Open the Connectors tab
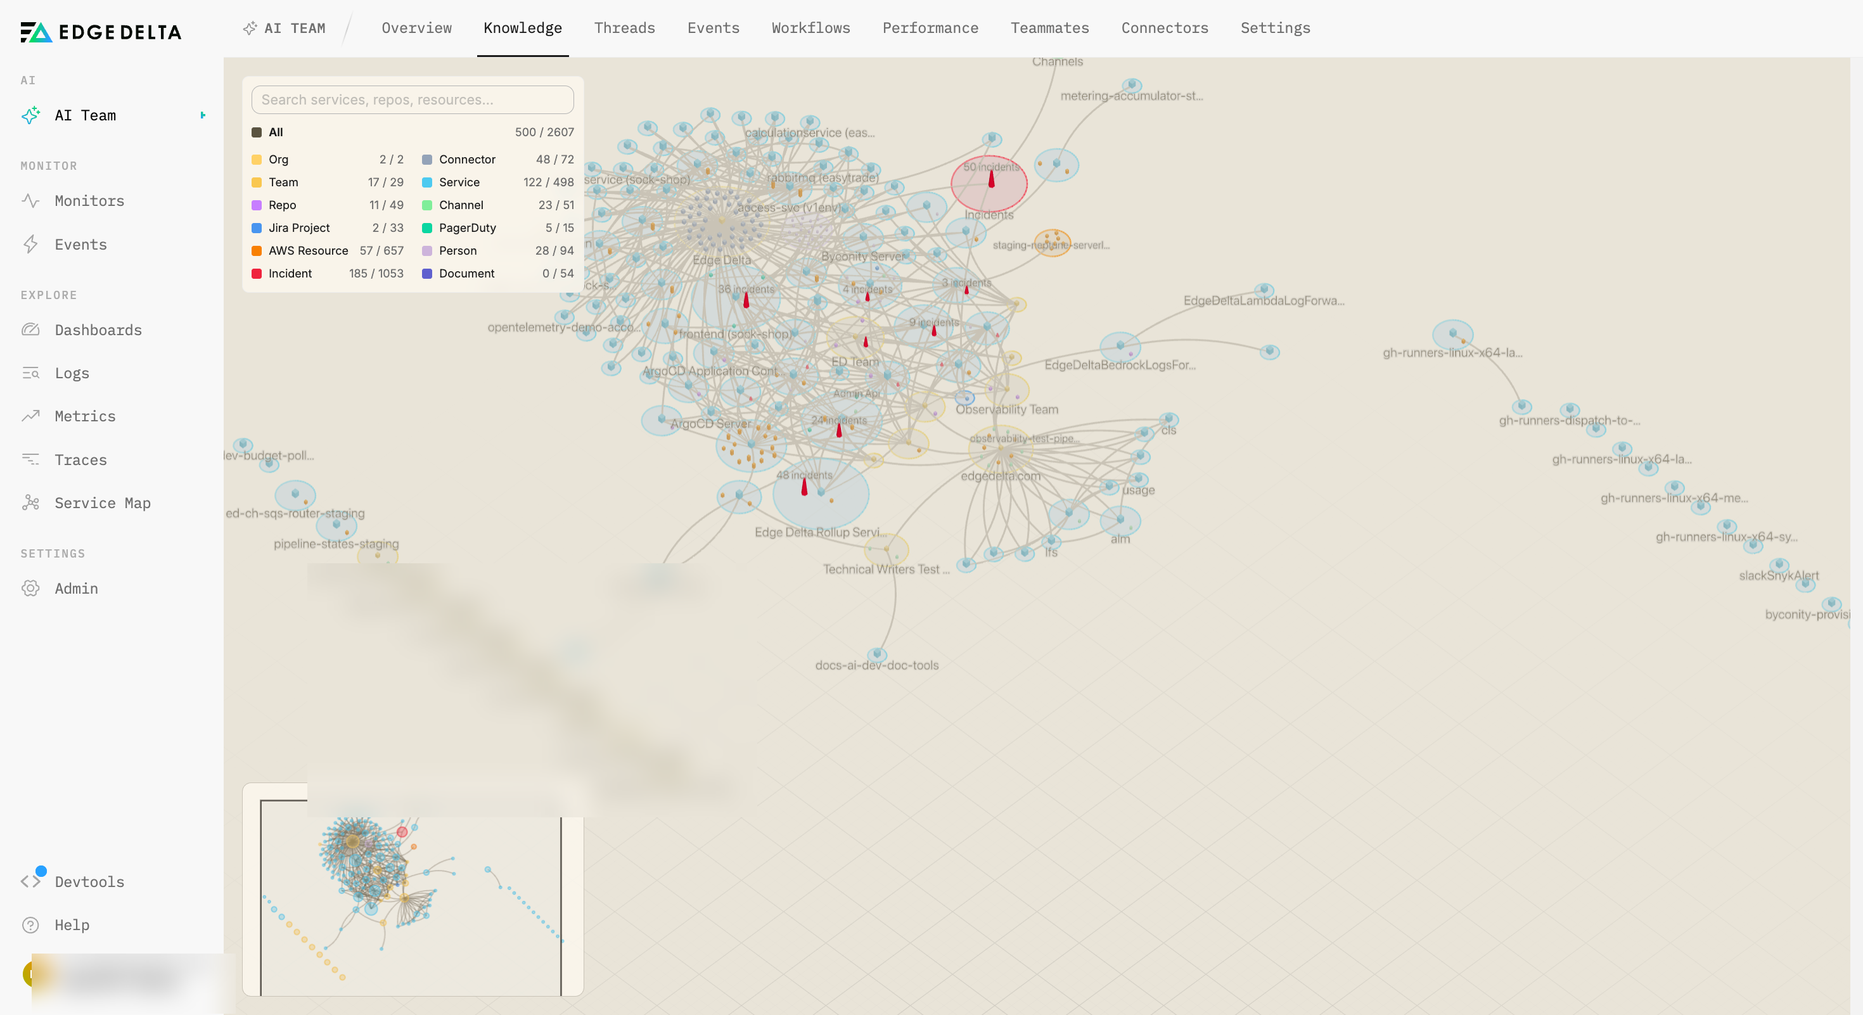 click(x=1165, y=28)
